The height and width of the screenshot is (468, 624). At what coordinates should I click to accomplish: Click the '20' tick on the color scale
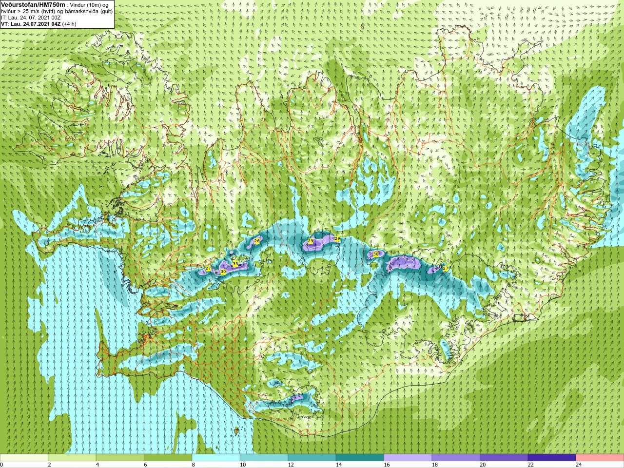tap(483, 465)
